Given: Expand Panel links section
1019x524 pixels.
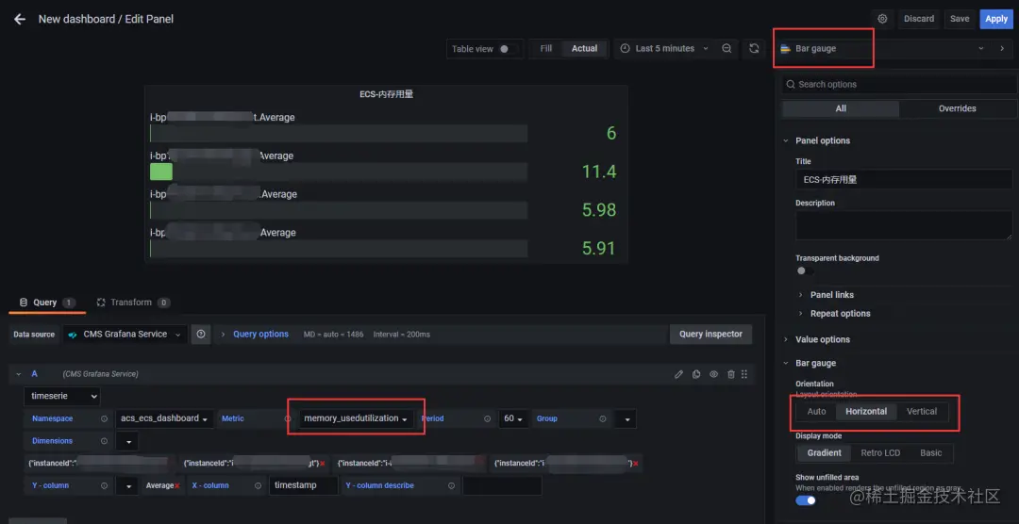Looking at the screenshot, I should pyautogui.click(x=832, y=295).
